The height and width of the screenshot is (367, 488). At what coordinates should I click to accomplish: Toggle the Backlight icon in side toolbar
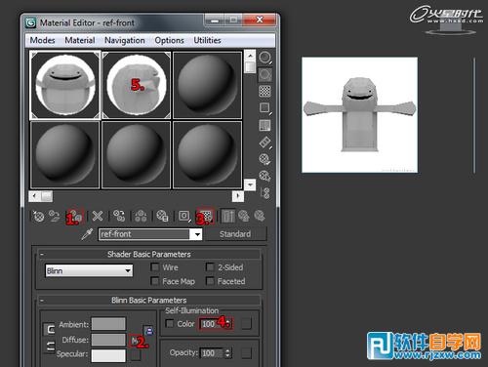pos(264,75)
